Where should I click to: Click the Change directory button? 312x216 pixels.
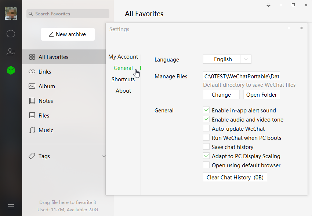[221, 95]
